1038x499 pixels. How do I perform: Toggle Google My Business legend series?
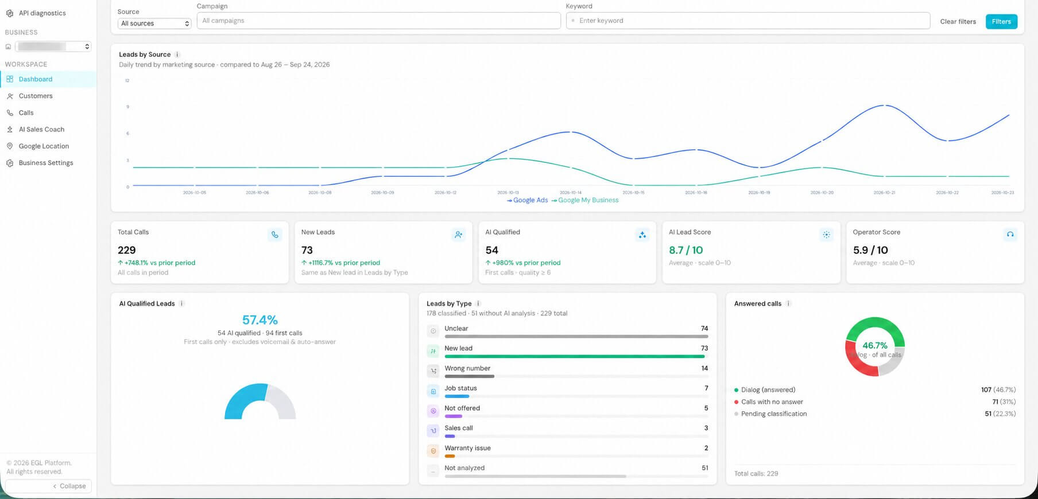coord(585,200)
